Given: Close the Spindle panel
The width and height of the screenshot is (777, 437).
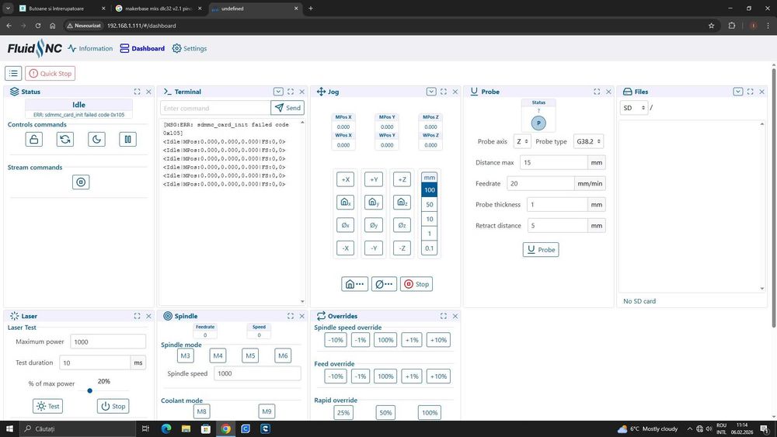Looking at the screenshot, I should [301, 316].
